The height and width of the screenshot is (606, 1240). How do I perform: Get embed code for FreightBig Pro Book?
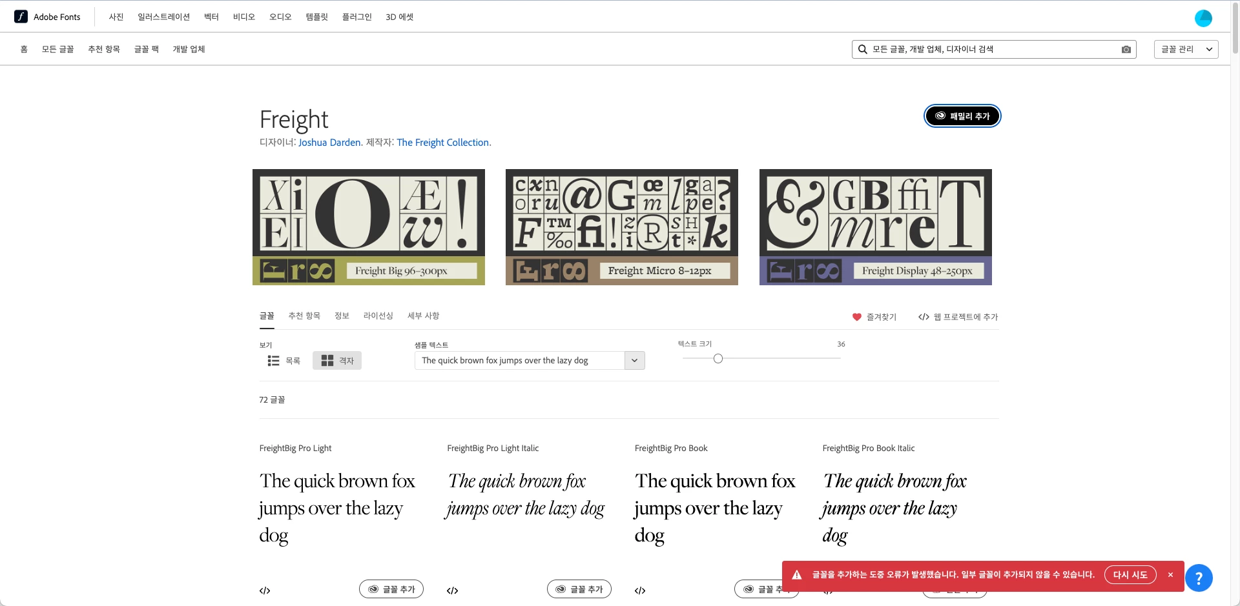click(x=640, y=591)
